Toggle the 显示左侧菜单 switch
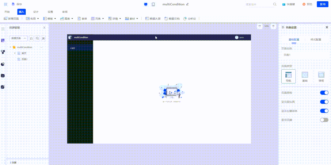331x165 pixels. [x=324, y=111]
